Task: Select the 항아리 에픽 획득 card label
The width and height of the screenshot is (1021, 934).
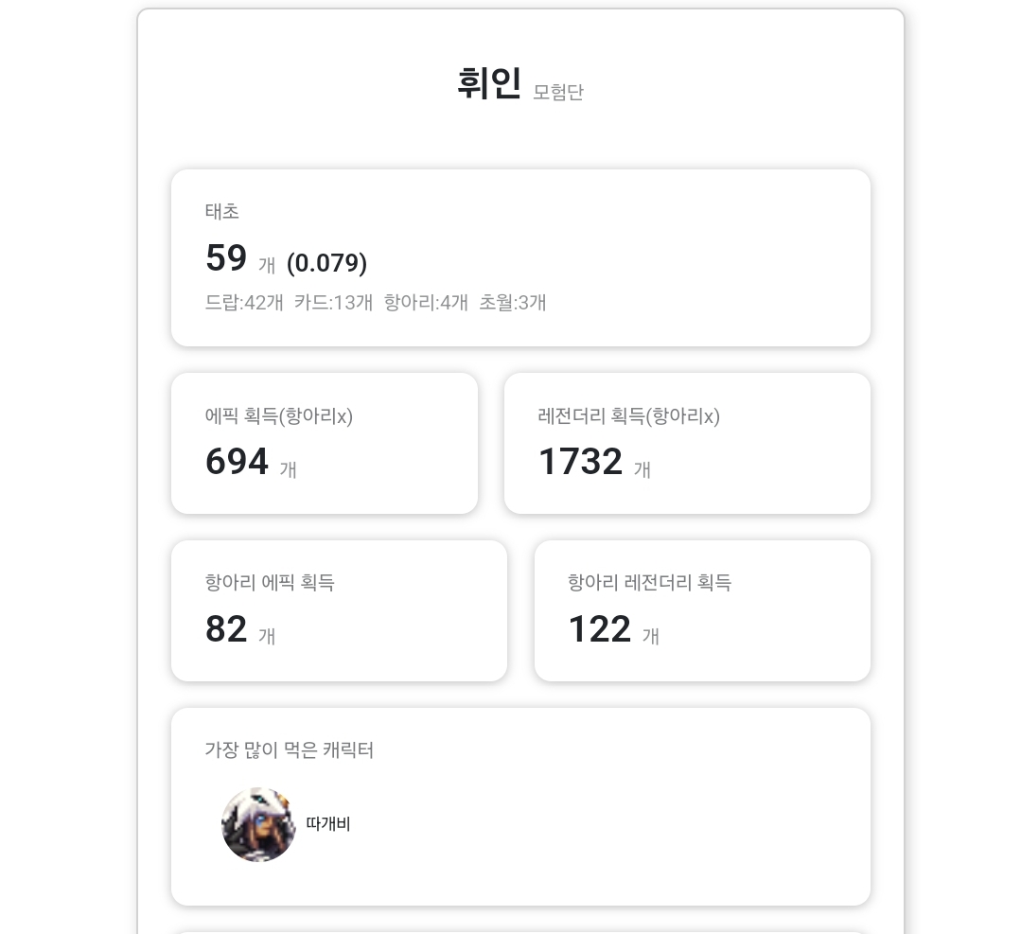Action: (x=270, y=583)
